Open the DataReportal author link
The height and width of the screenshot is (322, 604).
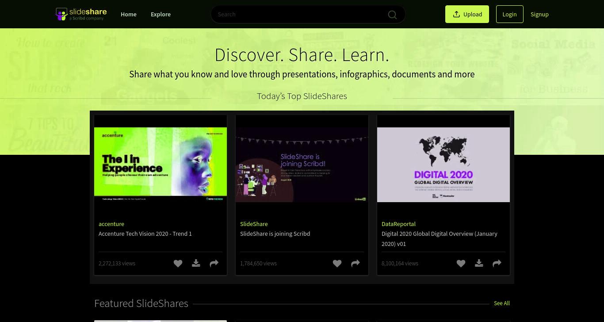click(398, 224)
